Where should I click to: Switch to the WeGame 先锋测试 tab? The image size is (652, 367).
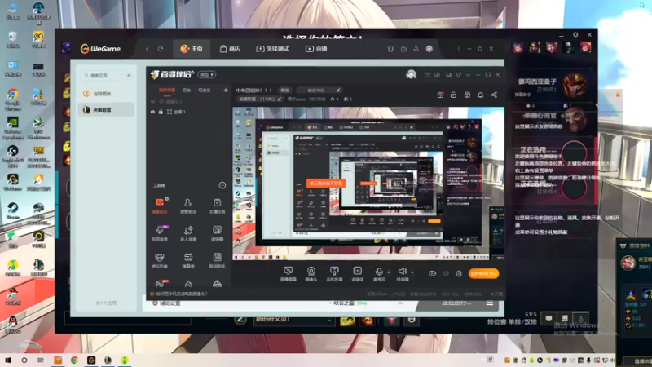point(272,49)
